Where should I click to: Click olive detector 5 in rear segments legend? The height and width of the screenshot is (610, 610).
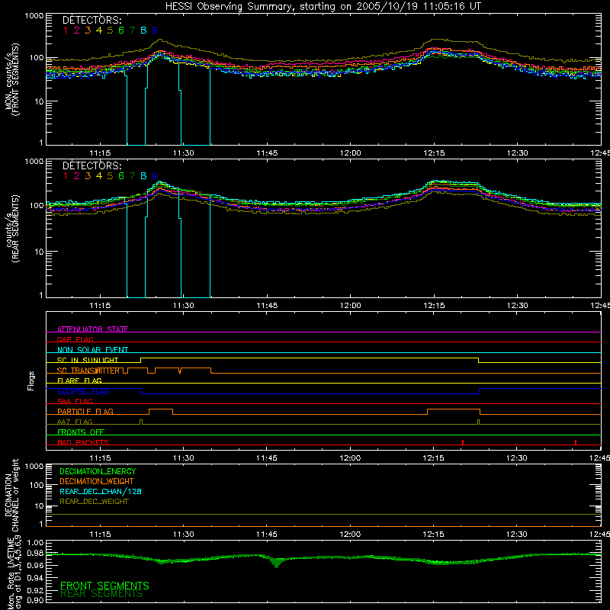(110, 176)
